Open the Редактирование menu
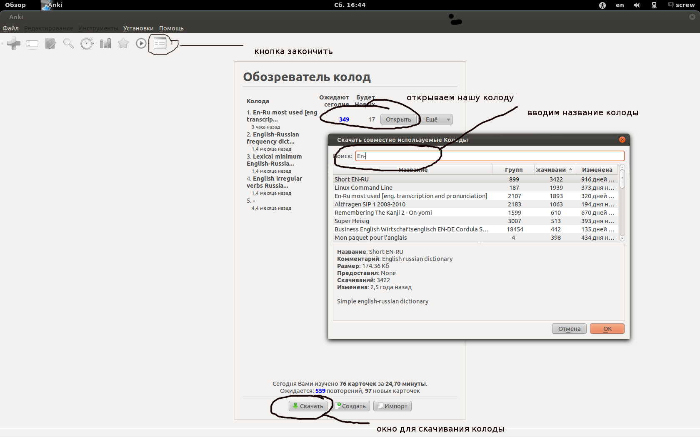 click(x=49, y=28)
